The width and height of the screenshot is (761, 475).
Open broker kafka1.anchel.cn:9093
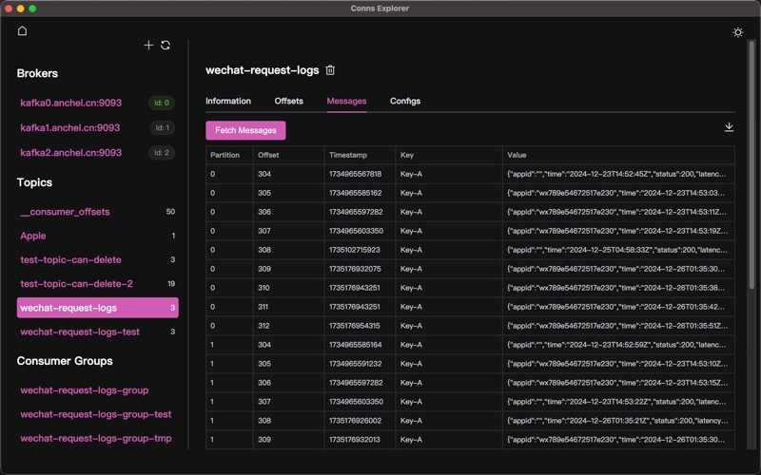pos(69,128)
